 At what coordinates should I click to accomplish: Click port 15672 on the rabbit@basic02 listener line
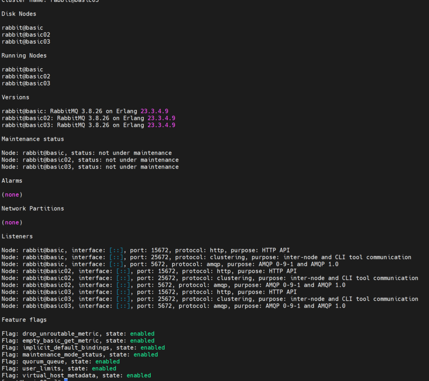click(x=166, y=271)
